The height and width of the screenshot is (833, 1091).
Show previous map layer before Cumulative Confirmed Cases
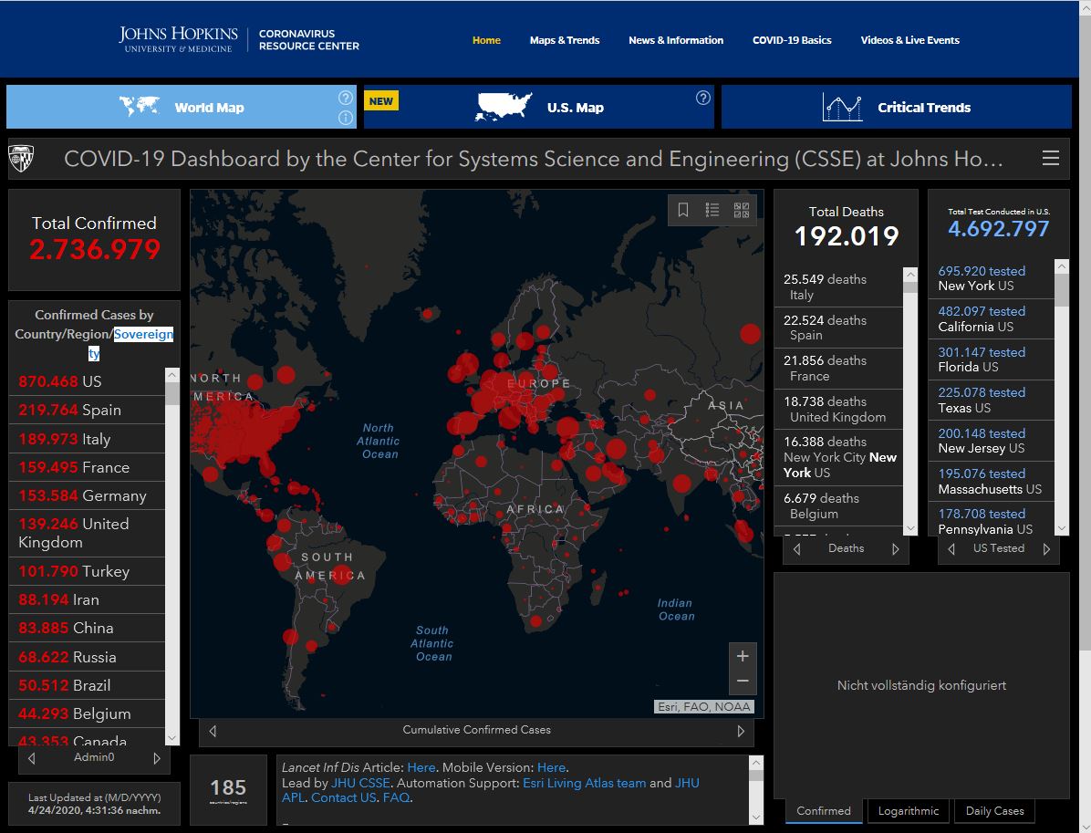click(x=213, y=731)
